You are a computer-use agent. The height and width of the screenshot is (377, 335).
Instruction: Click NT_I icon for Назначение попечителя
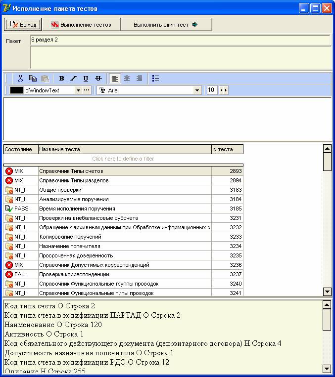click(9, 246)
